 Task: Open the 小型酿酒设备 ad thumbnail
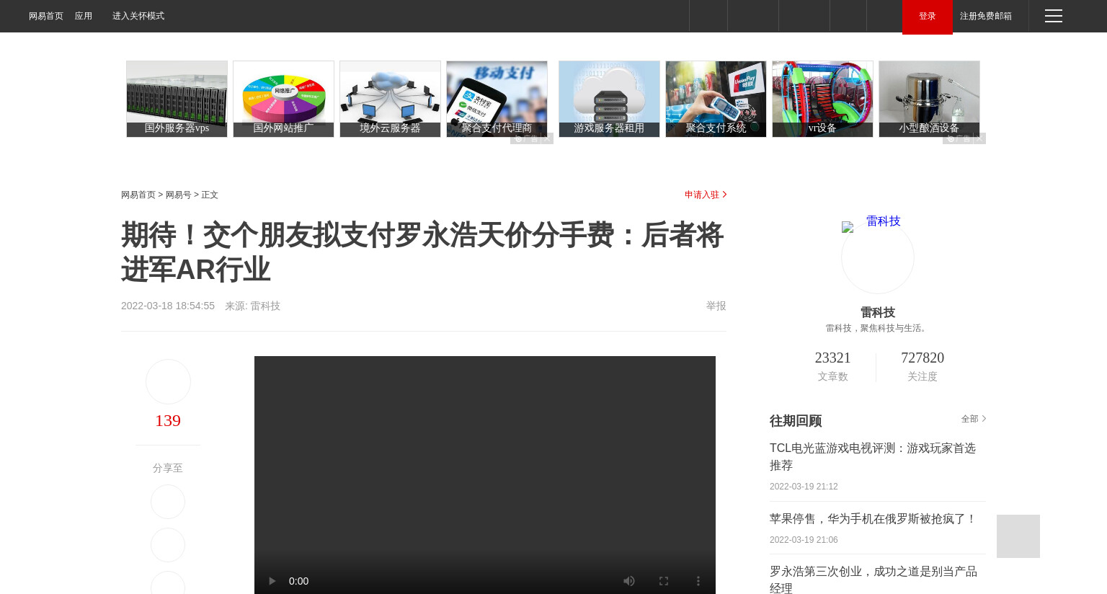[929, 99]
